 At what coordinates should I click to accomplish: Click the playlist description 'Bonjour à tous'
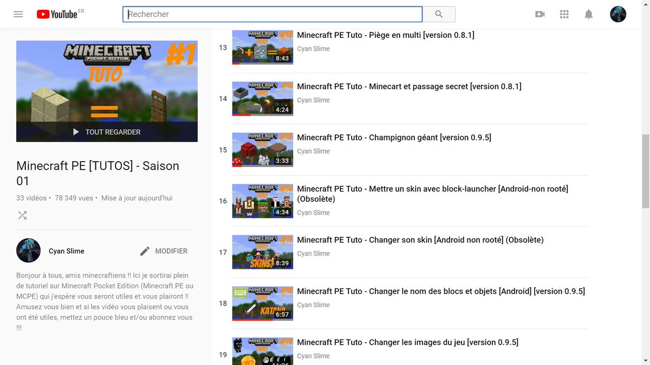click(105, 302)
